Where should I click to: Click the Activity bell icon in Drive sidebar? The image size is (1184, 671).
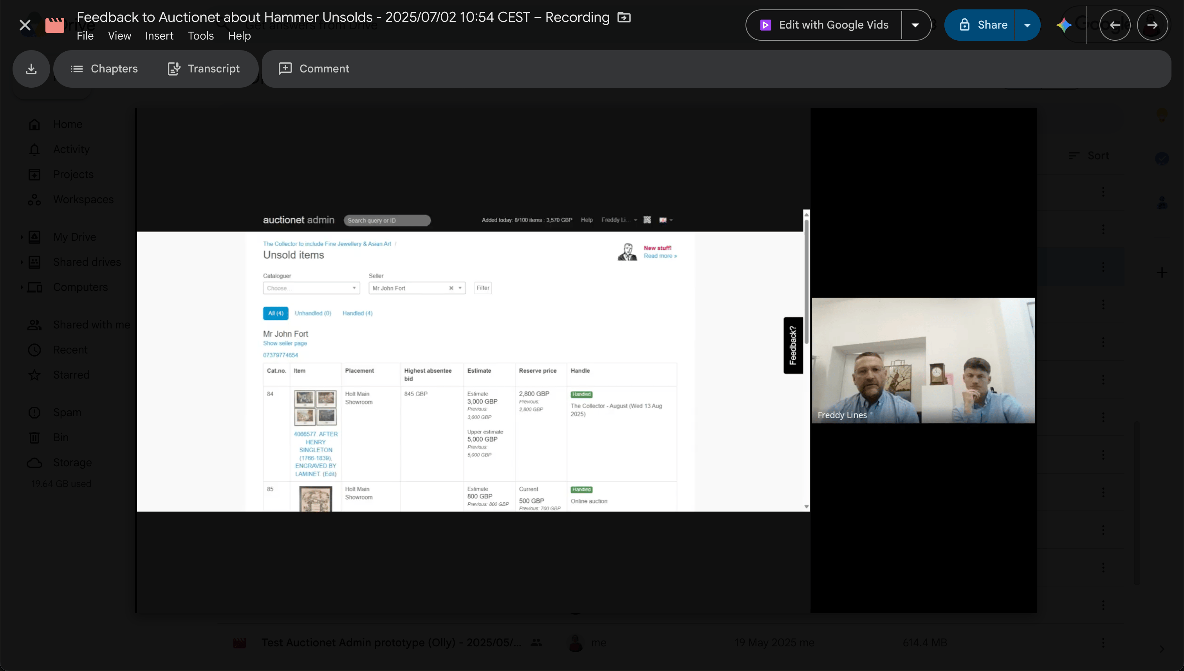pyautogui.click(x=34, y=149)
